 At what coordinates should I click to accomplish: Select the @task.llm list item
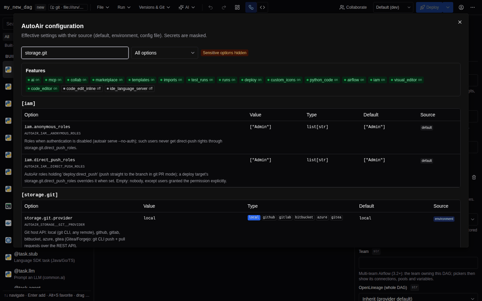(x=47, y=274)
